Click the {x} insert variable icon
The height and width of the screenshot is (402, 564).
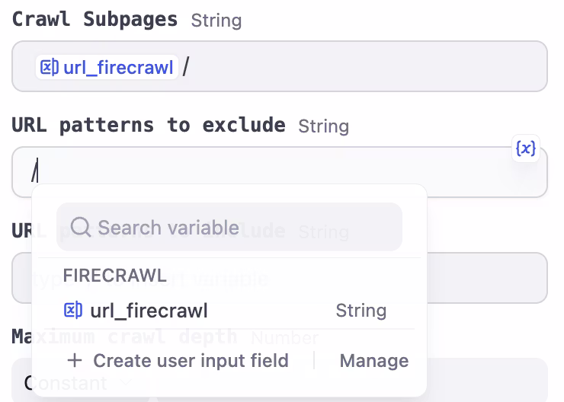(526, 149)
